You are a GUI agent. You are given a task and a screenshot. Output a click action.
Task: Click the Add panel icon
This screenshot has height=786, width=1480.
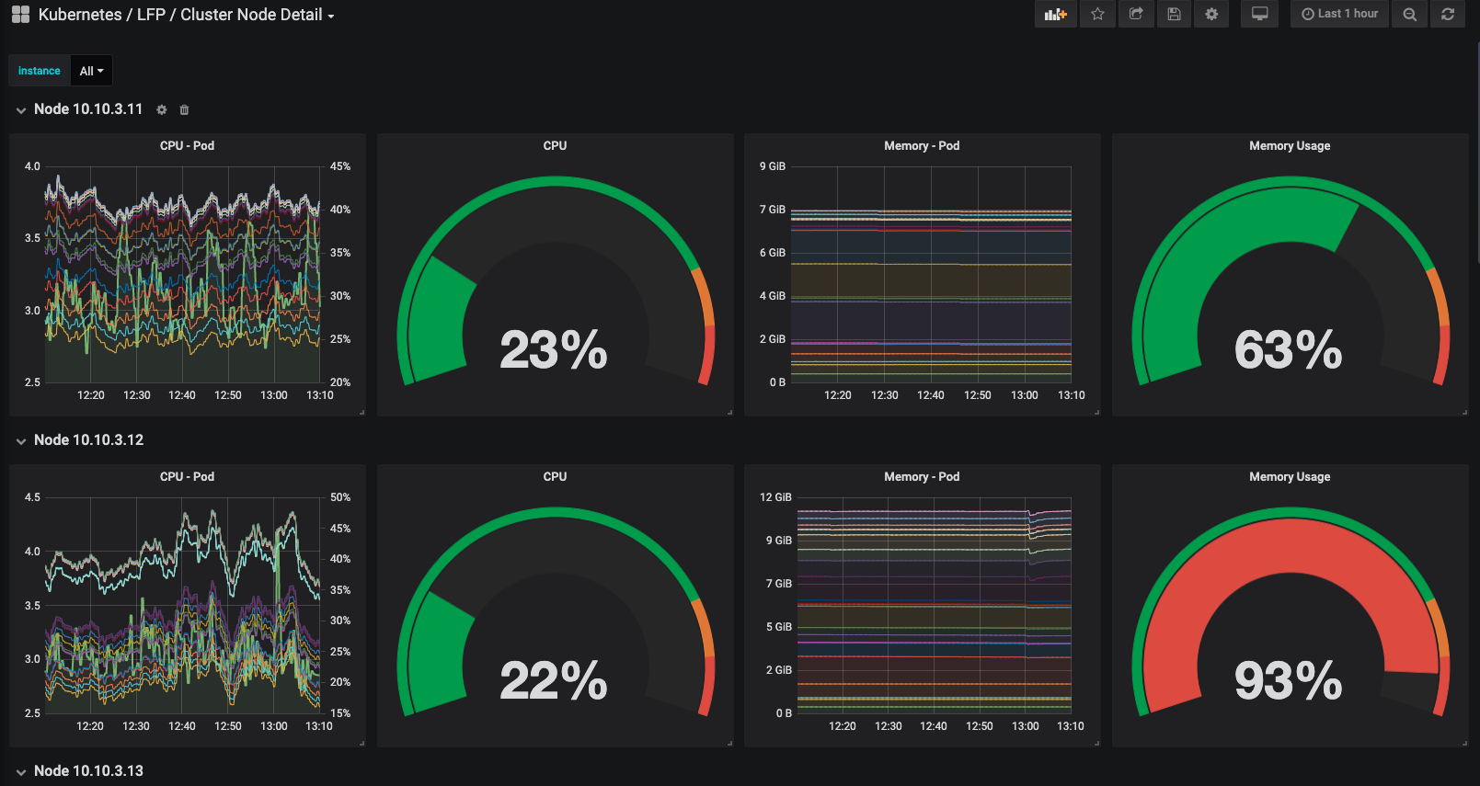pos(1055,14)
